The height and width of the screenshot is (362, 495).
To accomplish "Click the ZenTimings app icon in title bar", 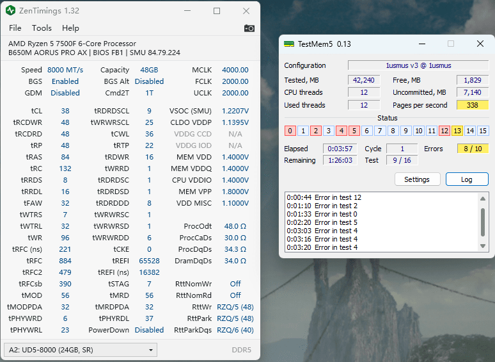I will pyautogui.click(x=11, y=11).
